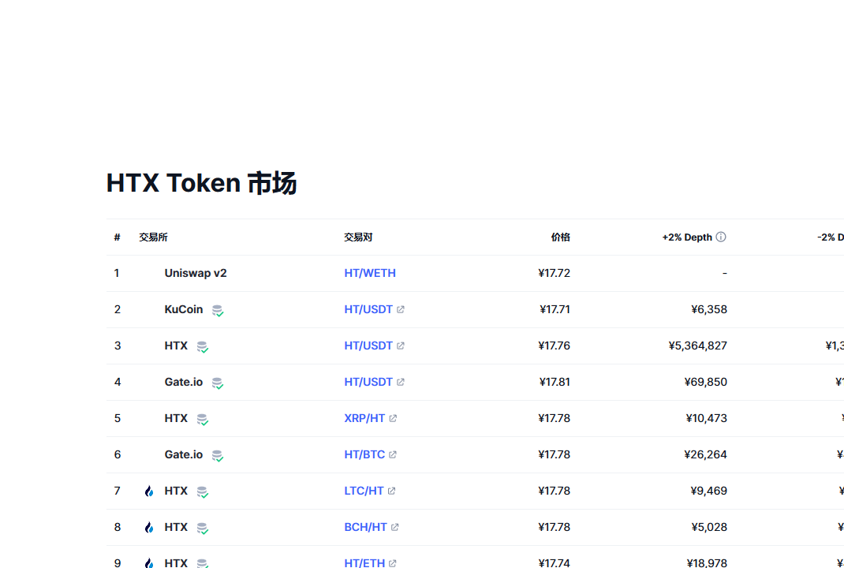Open HT/USDT pair on the HTX row
The height and width of the screenshot is (568, 844).
[x=368, y=346]
